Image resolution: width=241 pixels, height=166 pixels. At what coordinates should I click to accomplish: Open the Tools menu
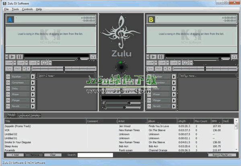pyautogui.click(x=15, y=9)
